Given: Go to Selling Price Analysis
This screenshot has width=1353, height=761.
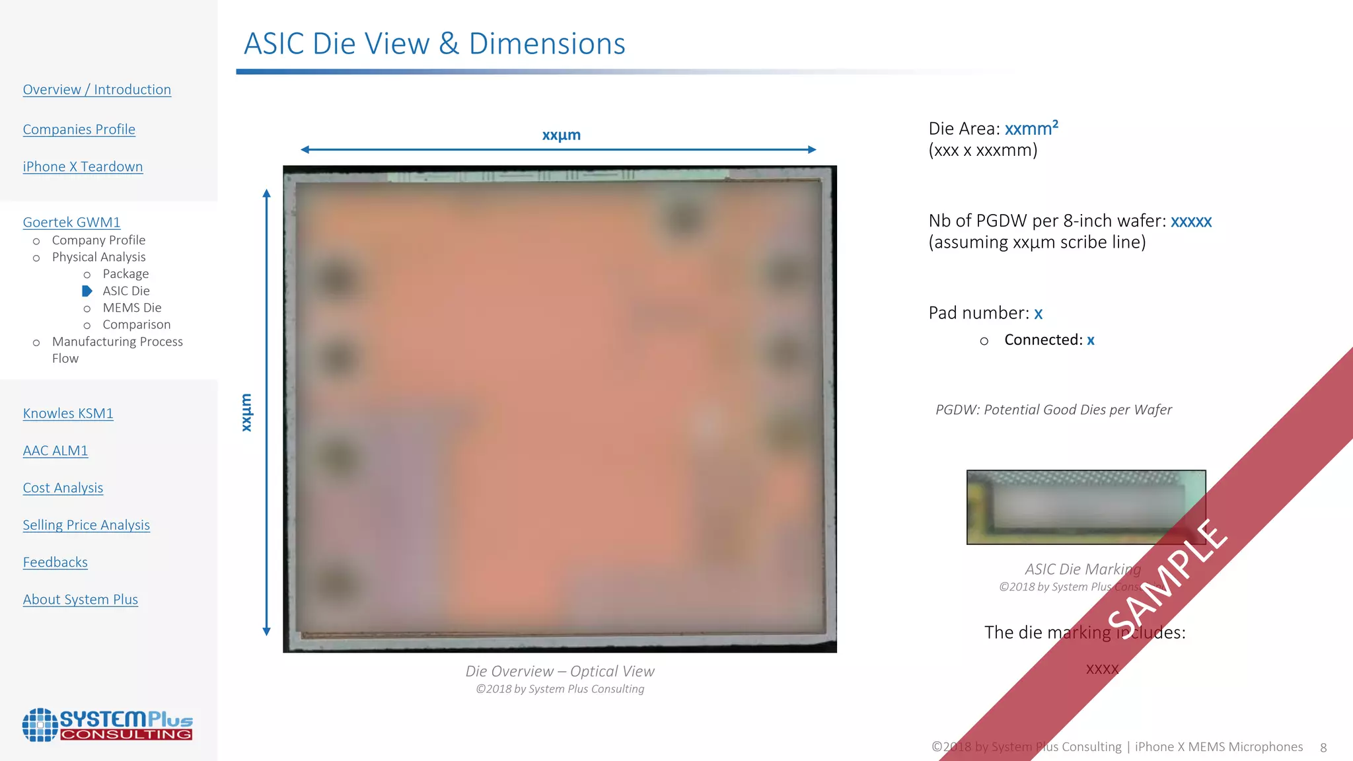Looking at the screenshot, I should pyautogui.click(x=86, y=525).
